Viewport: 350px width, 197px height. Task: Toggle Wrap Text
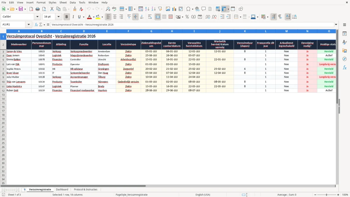(150, 17)
